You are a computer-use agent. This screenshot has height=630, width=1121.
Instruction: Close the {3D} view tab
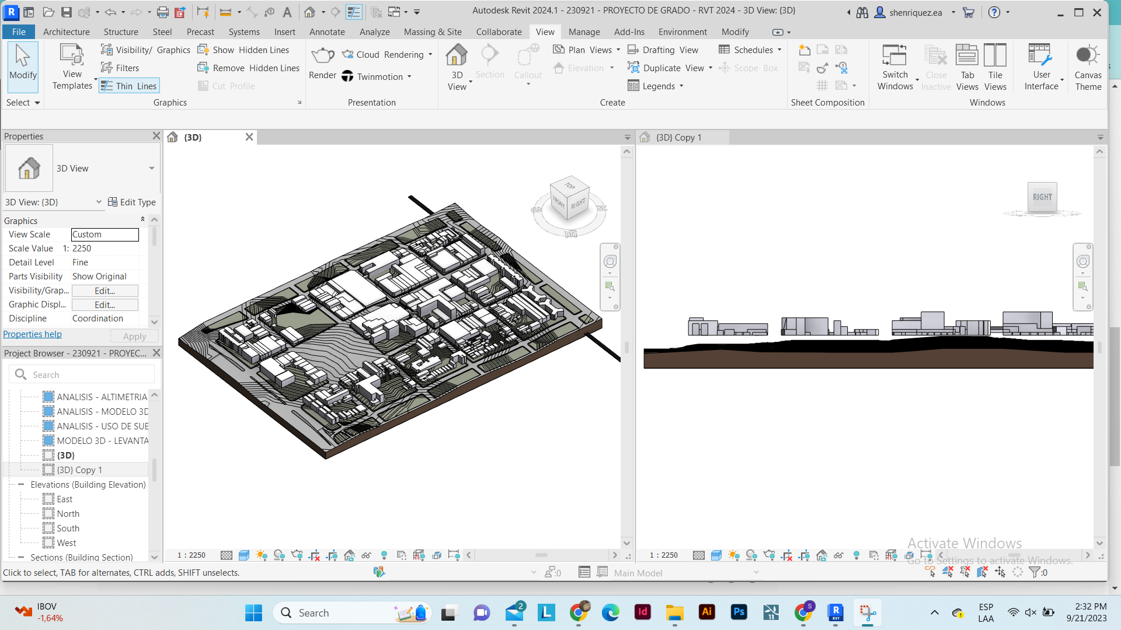pos(249,137)
